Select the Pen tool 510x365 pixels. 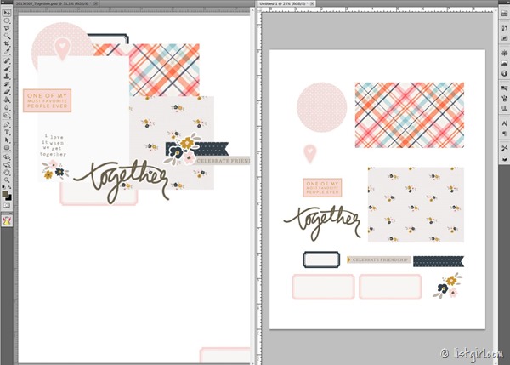(7, 124)
